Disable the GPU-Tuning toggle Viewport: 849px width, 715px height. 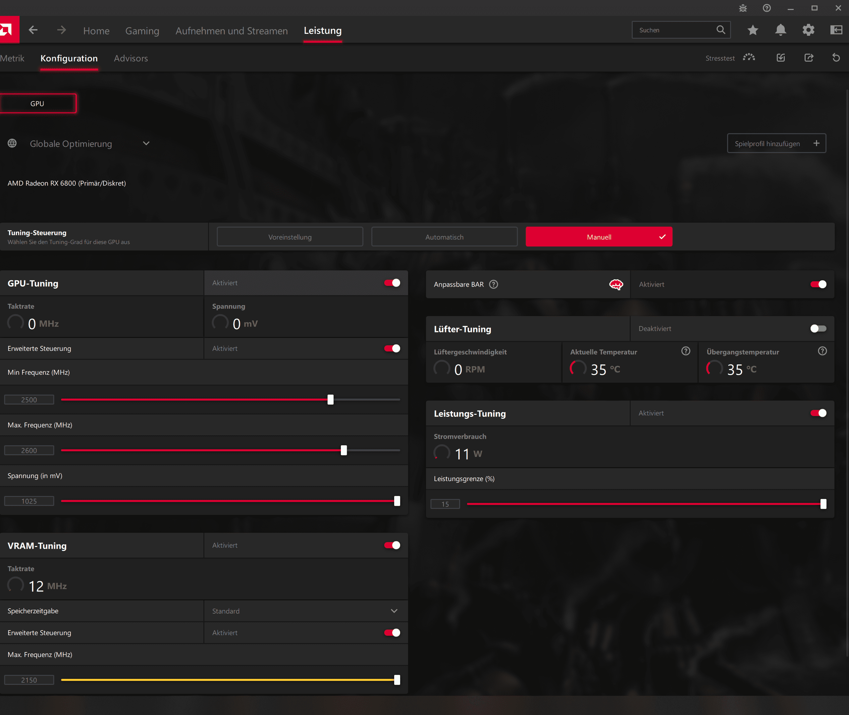392,283
